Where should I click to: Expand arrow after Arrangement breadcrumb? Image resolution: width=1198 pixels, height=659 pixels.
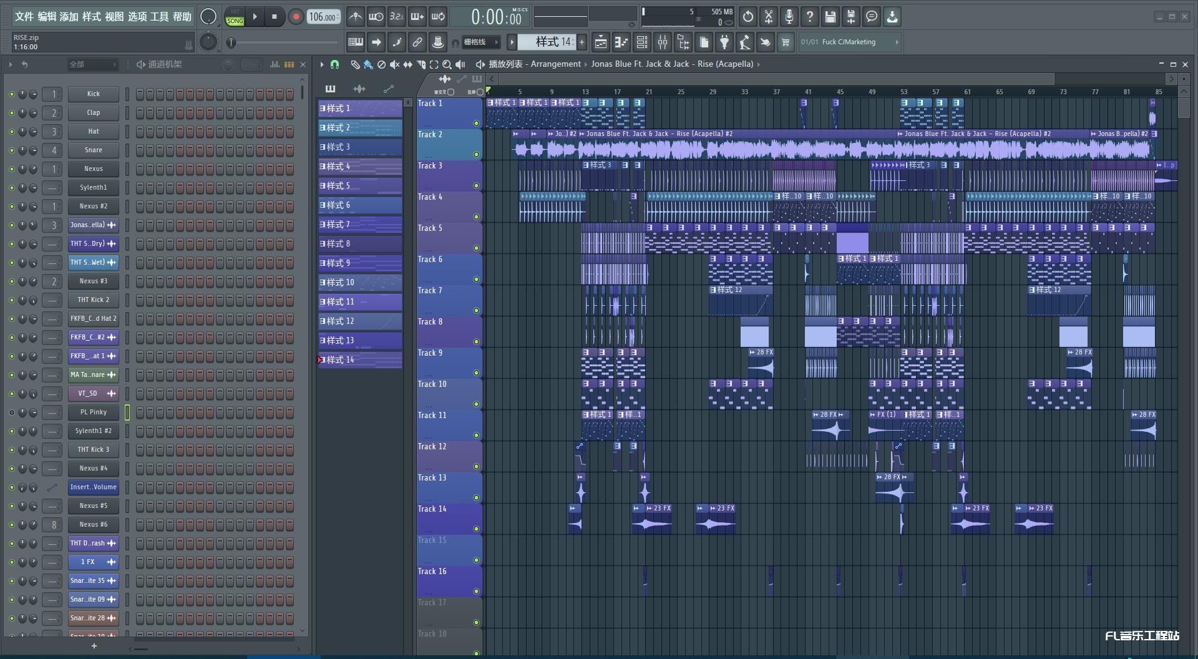tap(586, 64)
